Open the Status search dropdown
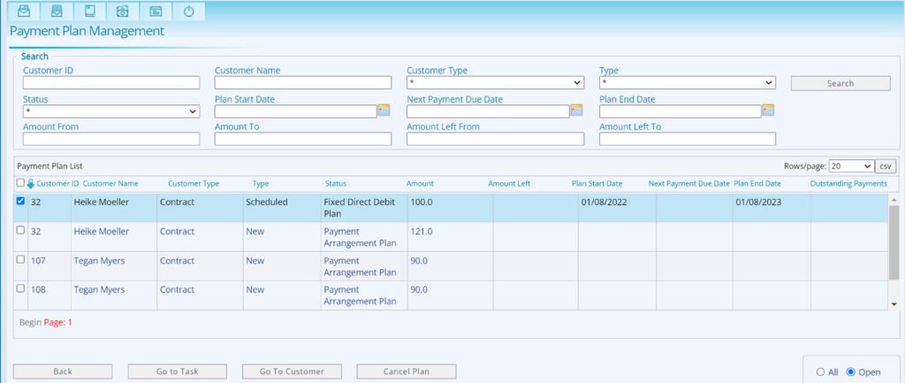The image size is (905, 383). (x=111, y=111)
